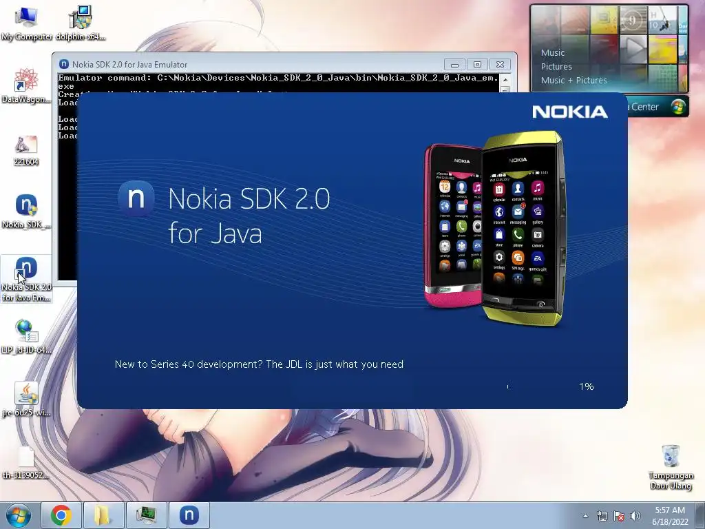Click the 'n' SDK logo on splash
Screen dimensions: 705x529
[136, 198]
